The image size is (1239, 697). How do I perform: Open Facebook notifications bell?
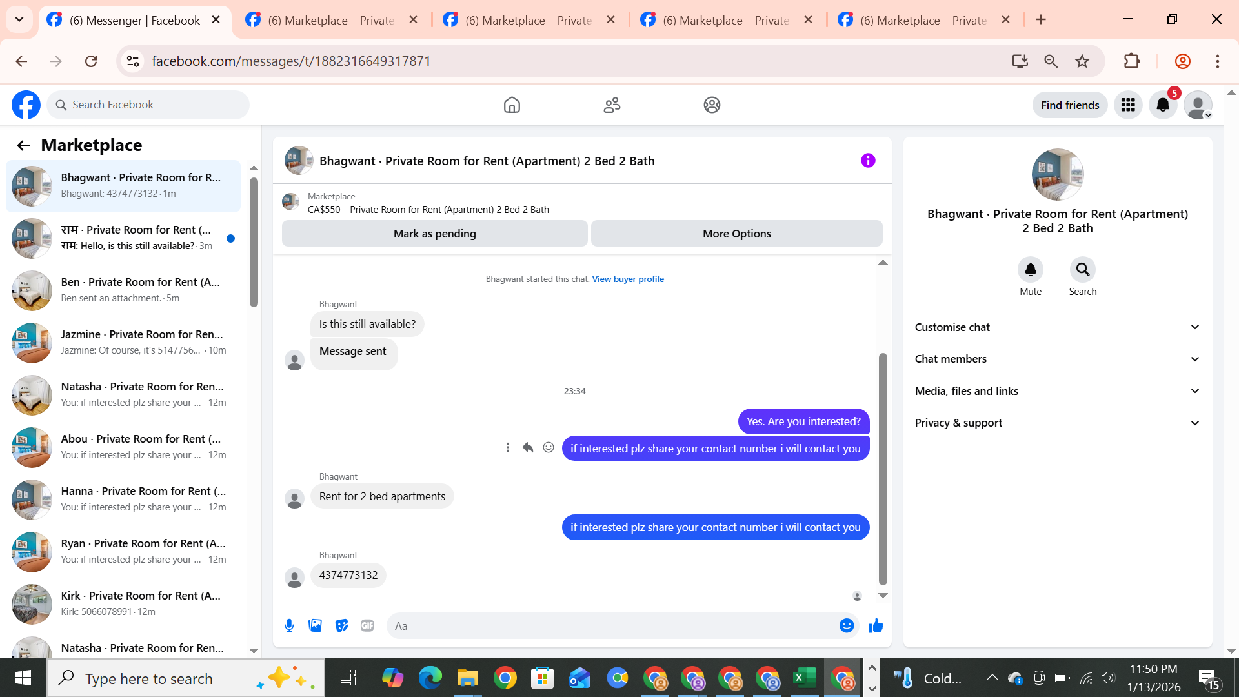tap(1163, 105)
